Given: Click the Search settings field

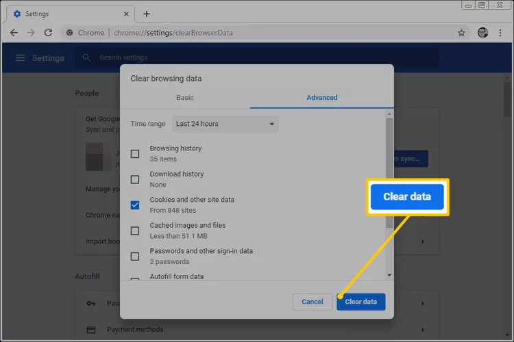Looking at the screenshot, I should 206,58.
